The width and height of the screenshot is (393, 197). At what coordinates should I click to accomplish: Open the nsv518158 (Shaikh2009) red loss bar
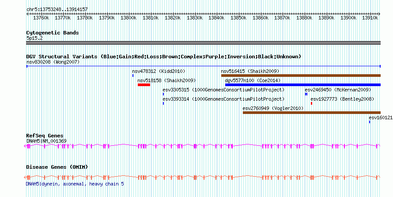[x=144, y=85]
